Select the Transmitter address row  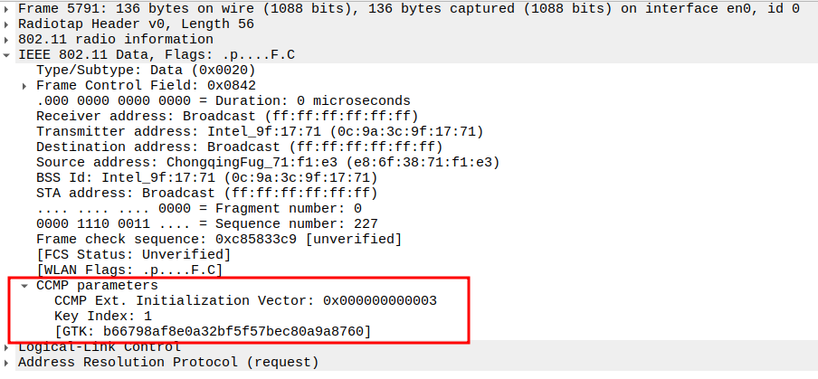[x=259, y=131]
